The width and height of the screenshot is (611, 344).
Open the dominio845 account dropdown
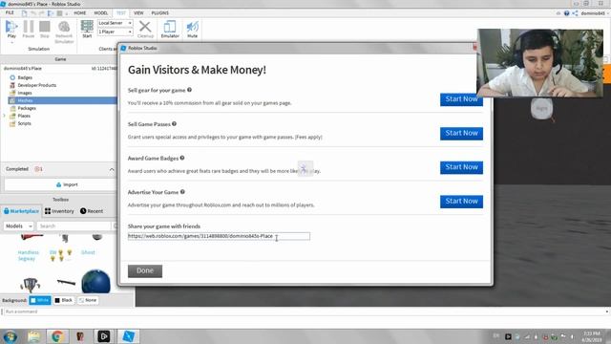click(x=595, y=13)
